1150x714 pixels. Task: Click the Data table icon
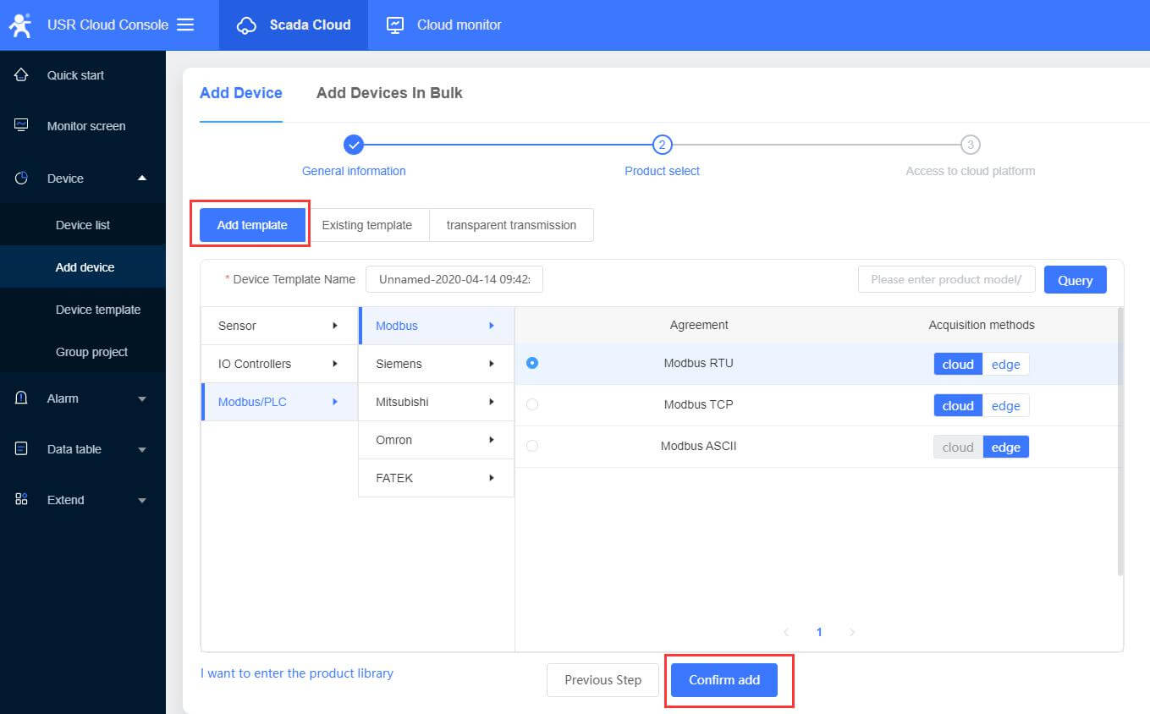[22, 448]
